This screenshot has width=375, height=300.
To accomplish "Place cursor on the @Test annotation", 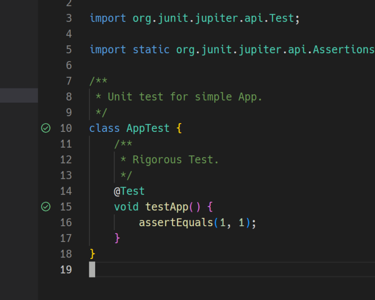I will (129, 191).
